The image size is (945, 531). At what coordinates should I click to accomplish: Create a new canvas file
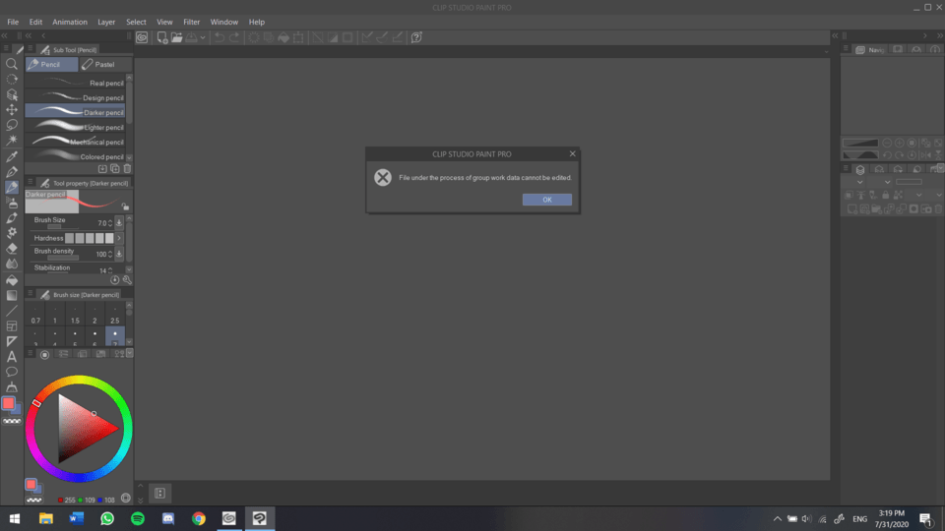pos(162,37)
